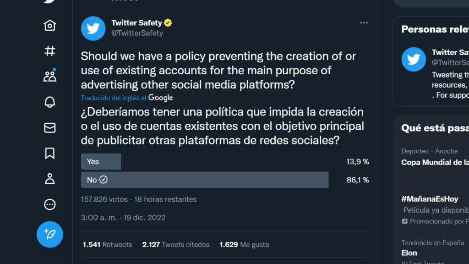Open the 'Elon' trending topic in España
The image size is (469, 264).
click(x=409, y=253)
